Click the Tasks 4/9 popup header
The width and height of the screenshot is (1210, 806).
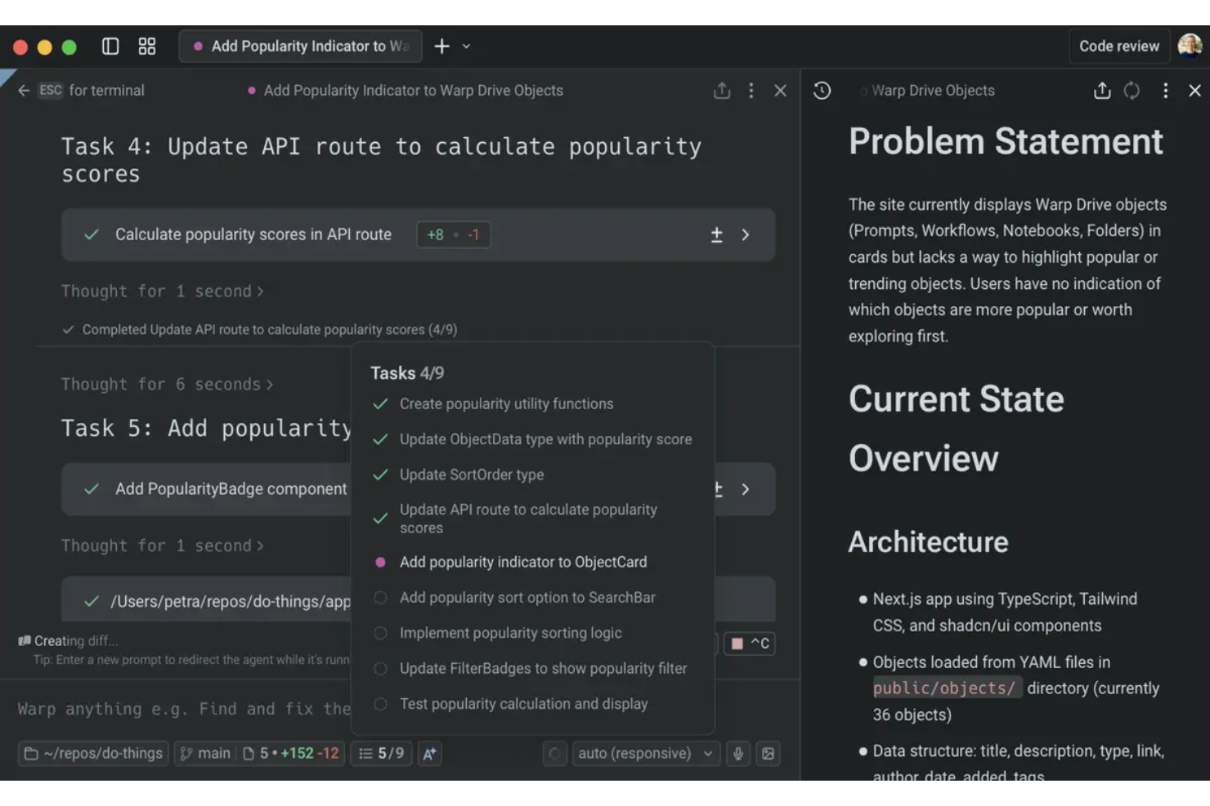coord(407,373)
